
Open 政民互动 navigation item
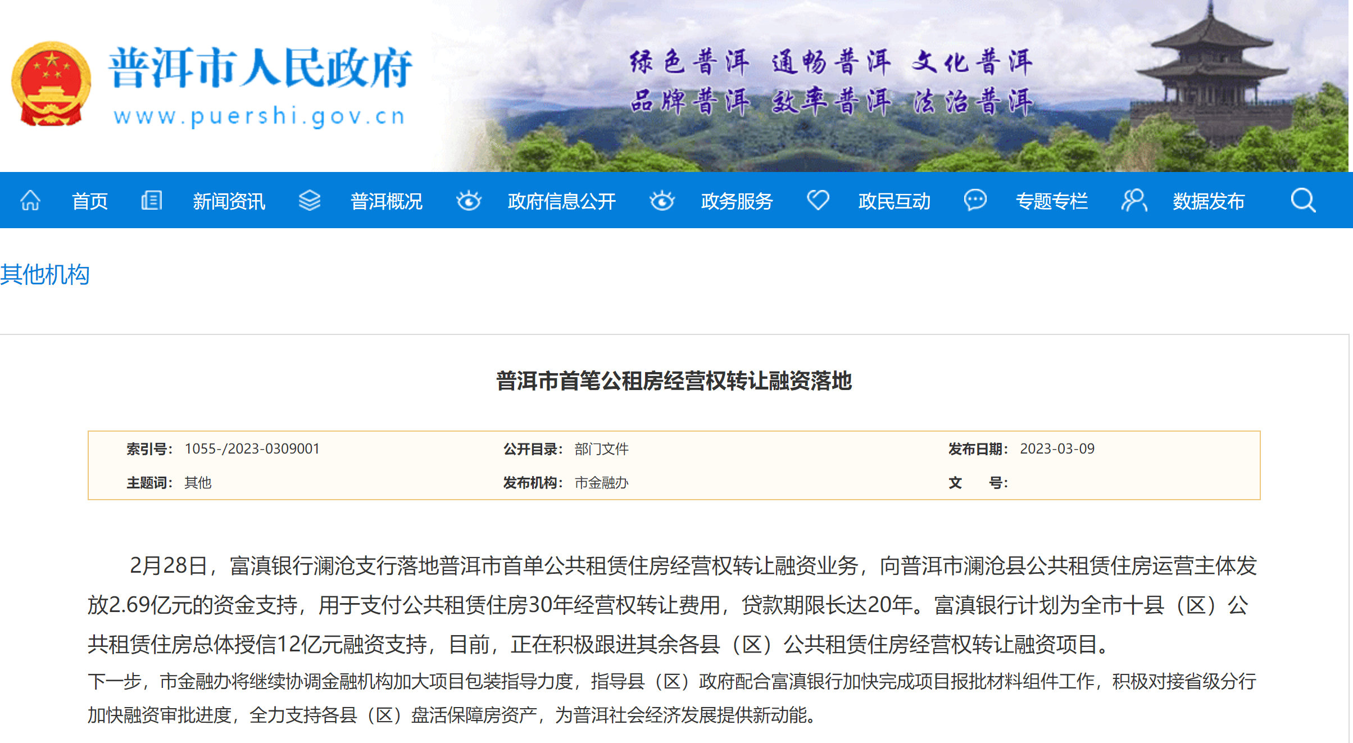click(895, 201)
